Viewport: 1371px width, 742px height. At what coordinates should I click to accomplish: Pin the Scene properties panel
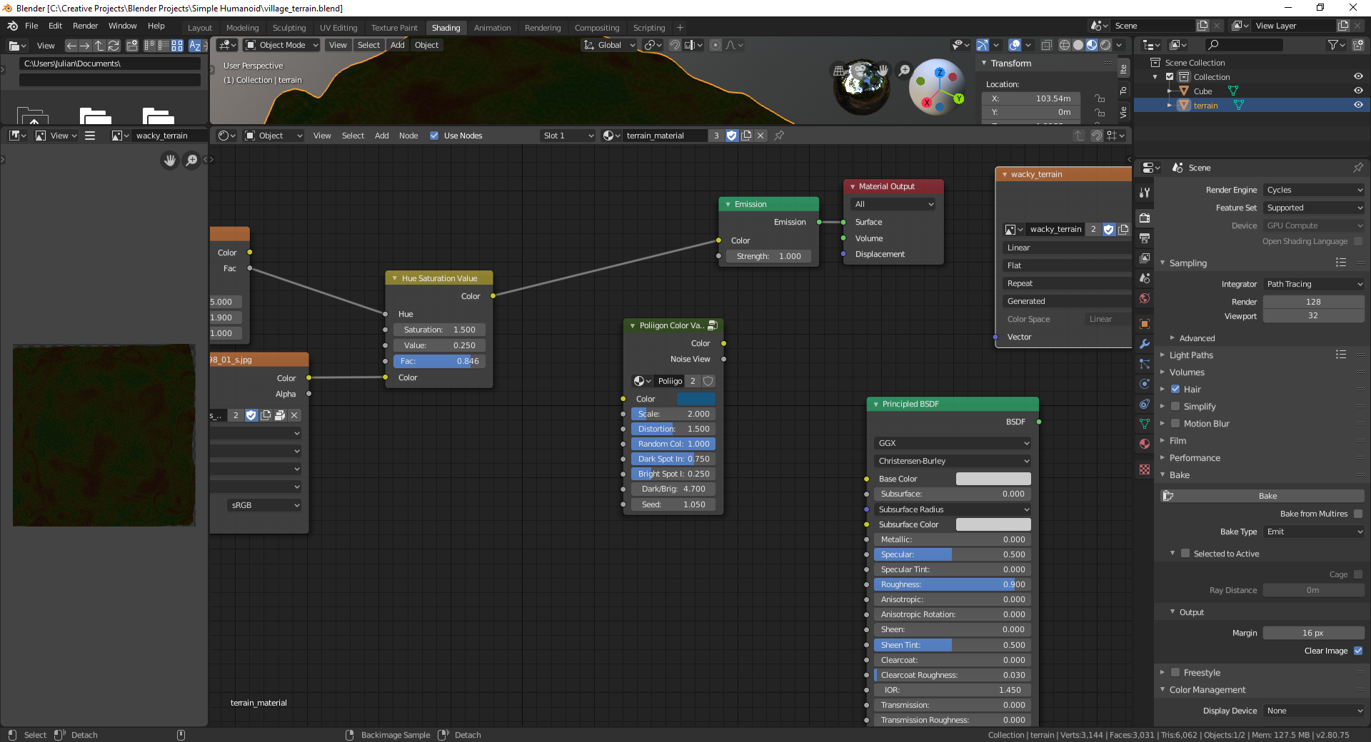(x=1357, y=168)
